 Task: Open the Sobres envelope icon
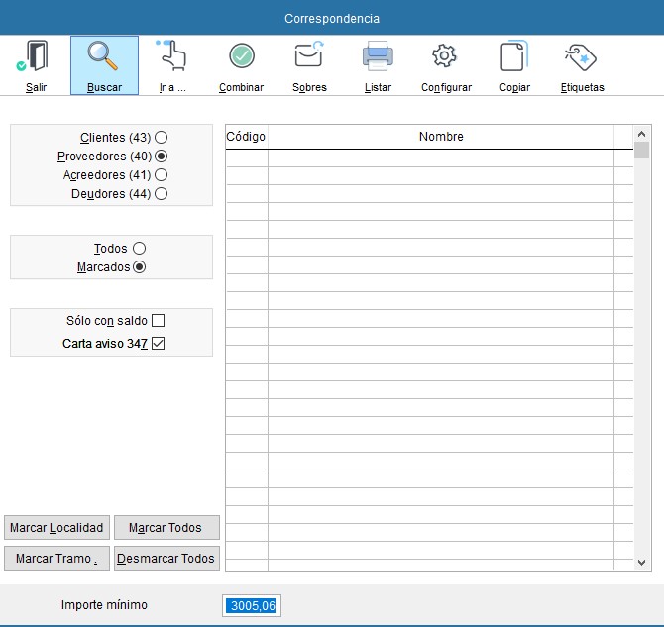pos(309,57)
